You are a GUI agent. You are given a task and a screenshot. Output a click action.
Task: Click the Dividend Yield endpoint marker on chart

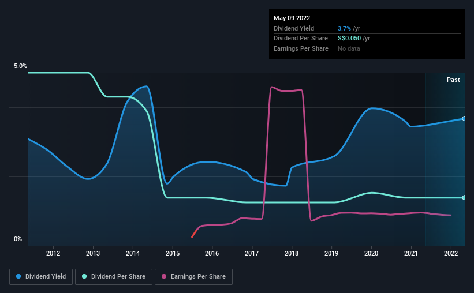(x=464, y=118)
